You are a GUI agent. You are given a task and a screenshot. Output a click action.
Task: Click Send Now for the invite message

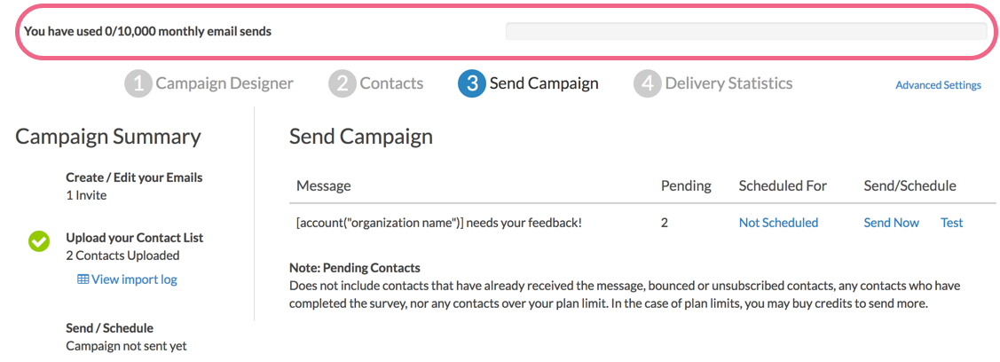pyautogui.click(x=891, y=223)
